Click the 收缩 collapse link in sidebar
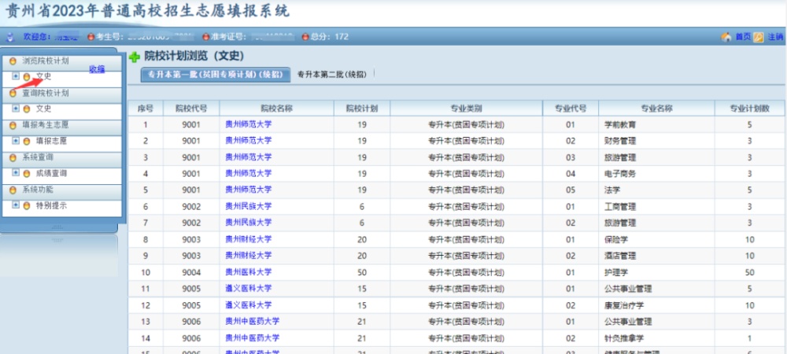The image size is (787, 354). pos(97,69)
